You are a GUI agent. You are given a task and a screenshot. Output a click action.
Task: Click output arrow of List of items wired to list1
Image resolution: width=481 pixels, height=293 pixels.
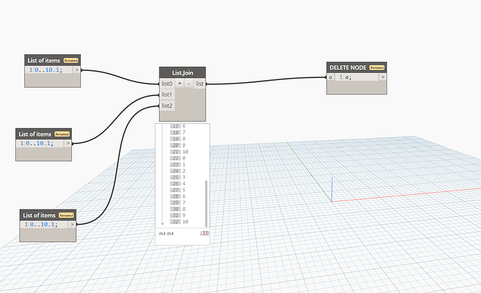pos(68,143)
